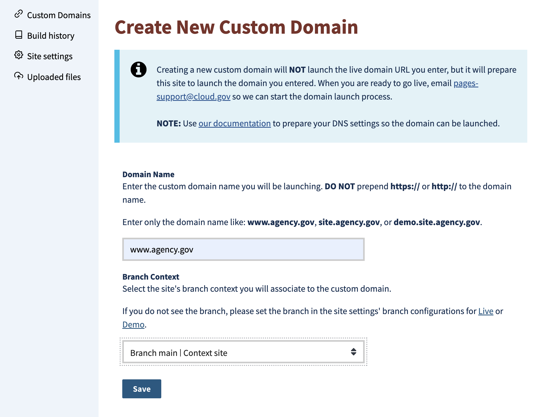Navigate to Custom Domains in sidebar
The width and height of the screenshot is (556, 417).
click(58, 15)
